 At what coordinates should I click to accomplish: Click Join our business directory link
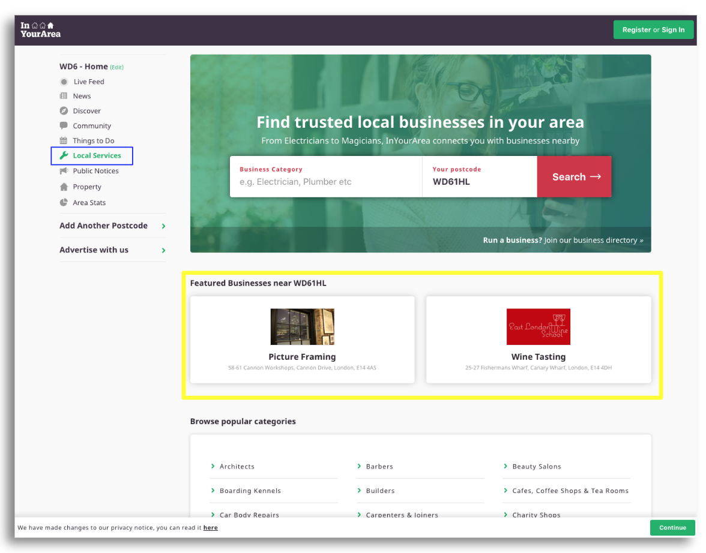tap(593, 240)
